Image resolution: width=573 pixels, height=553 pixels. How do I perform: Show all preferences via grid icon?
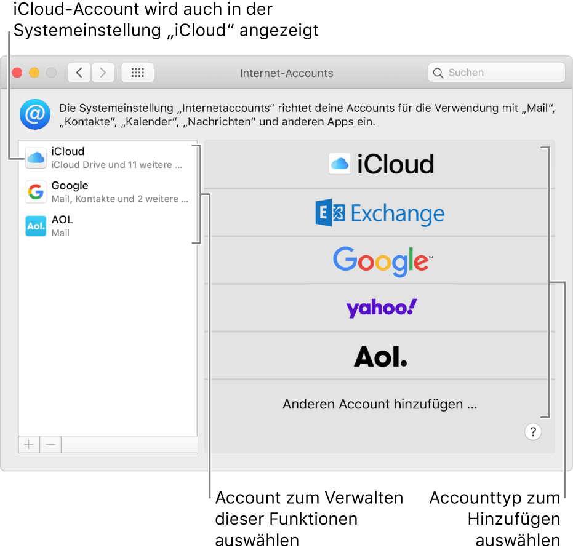[137, 73]
